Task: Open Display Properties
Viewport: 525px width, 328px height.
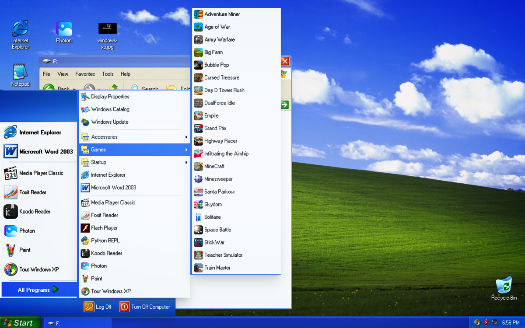Action: 134,97
